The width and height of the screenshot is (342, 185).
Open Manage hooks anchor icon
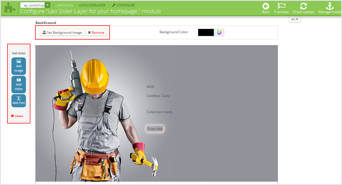[x=330, y=6]
